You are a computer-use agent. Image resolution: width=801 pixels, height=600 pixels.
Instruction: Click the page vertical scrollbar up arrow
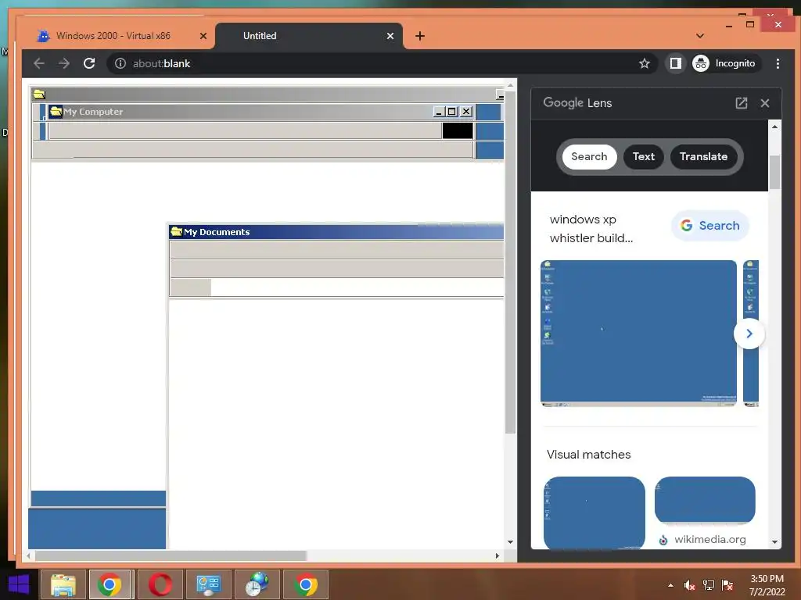coord(510,84)
